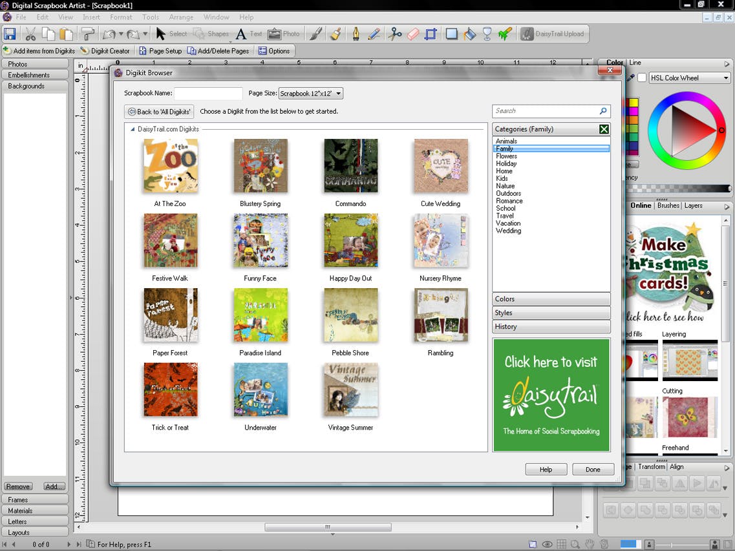
Task: Open the File menu
Action: [x=21, y=17]
